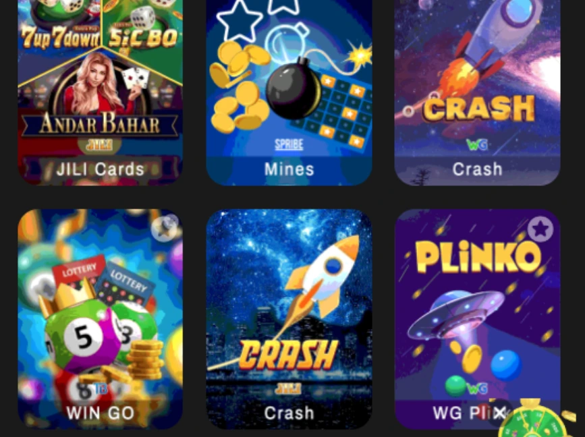Click the Andar Bahar banner artwork
Screen dimensions: 585x437
pyautogui.click(x=100, y=124)
